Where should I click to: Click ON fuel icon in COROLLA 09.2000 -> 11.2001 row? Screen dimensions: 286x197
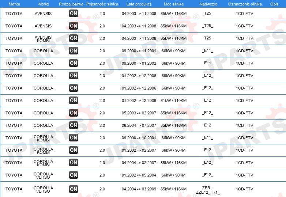pos(74,51)
